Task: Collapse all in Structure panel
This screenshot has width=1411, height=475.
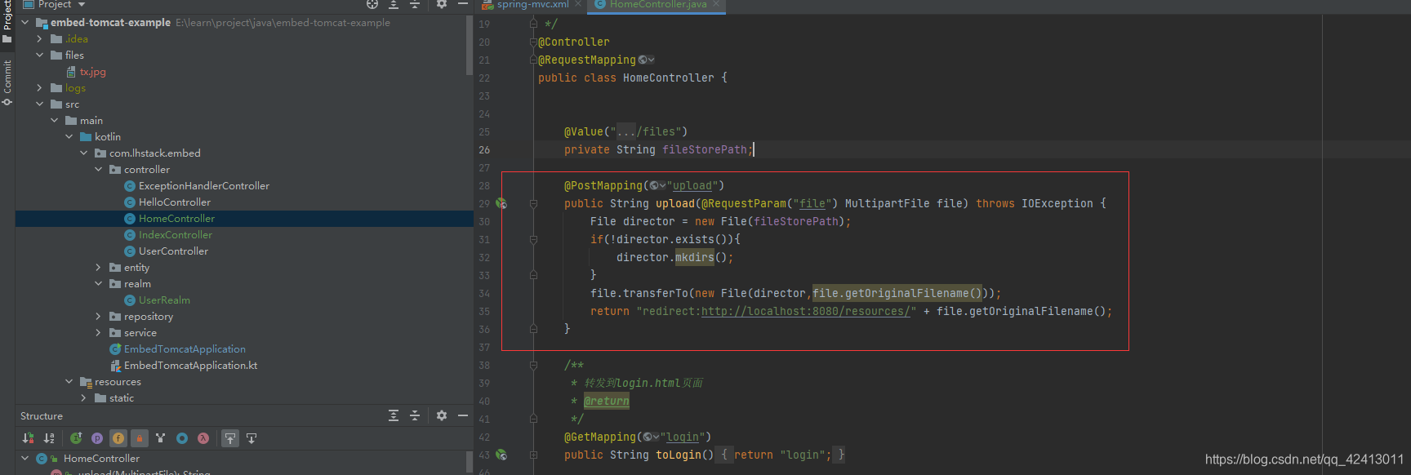Action: 415,415
